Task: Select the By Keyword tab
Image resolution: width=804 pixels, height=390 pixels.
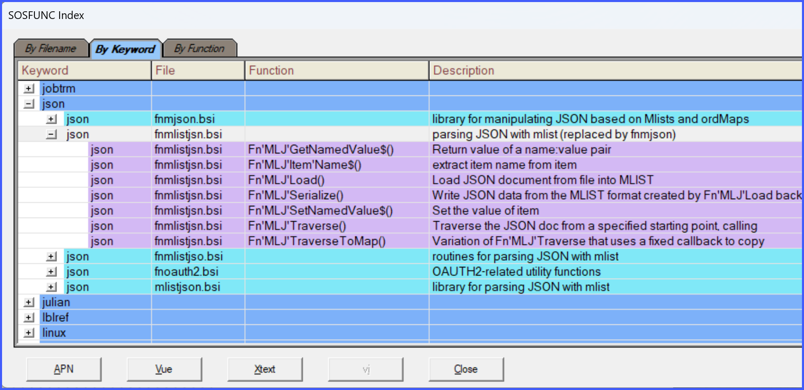Action: 125,49
